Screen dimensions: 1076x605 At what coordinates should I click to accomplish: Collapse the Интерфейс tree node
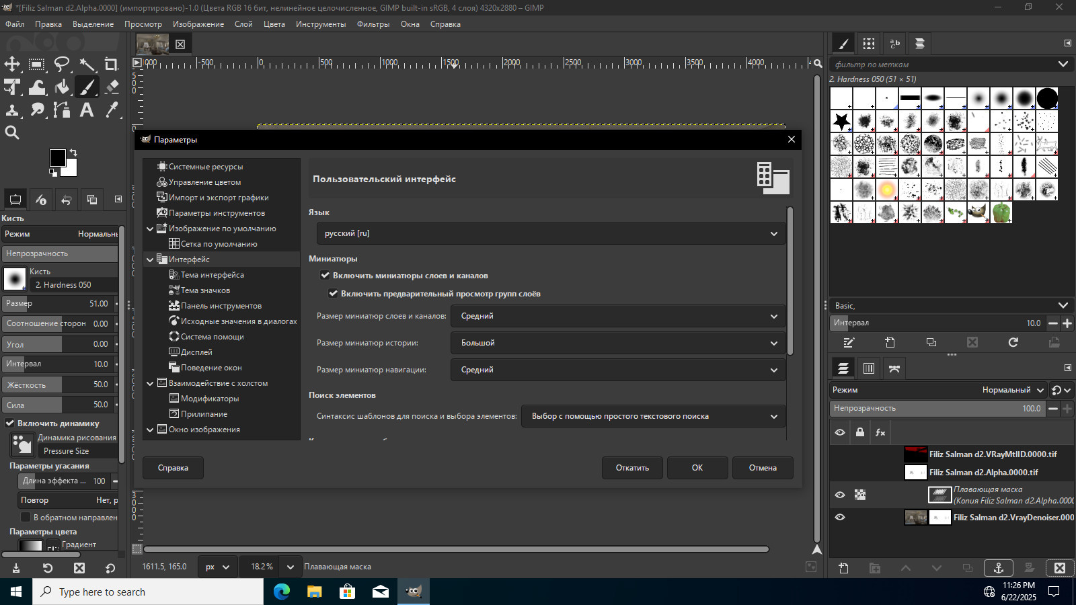150,259
